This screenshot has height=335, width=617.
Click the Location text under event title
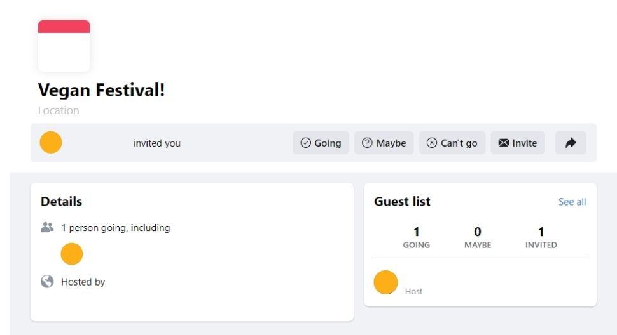(x=59, y=110)
